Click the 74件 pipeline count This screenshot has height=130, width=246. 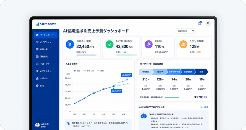174,79
